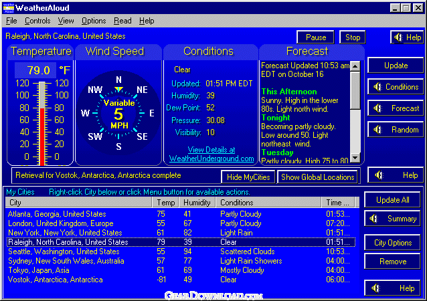Screen dimensions: 427x301
Task: Remove the selected city
Action: [x=392, y=262]
